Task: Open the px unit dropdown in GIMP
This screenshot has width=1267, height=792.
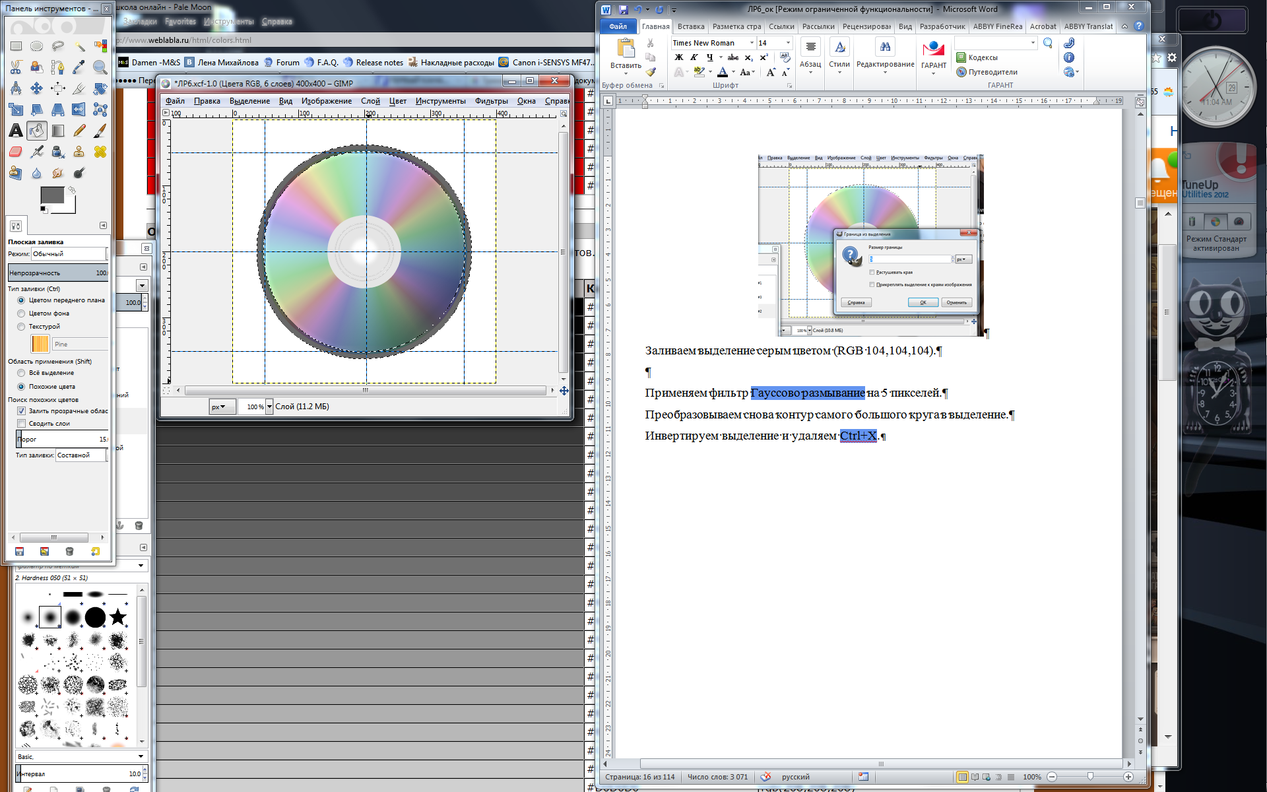Action: tap(222, 407)
